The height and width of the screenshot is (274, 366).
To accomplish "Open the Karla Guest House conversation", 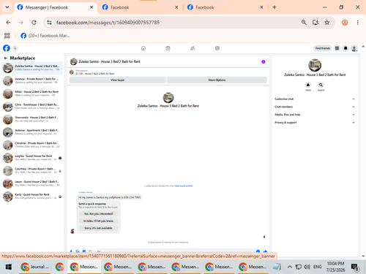I will point(32,197).
